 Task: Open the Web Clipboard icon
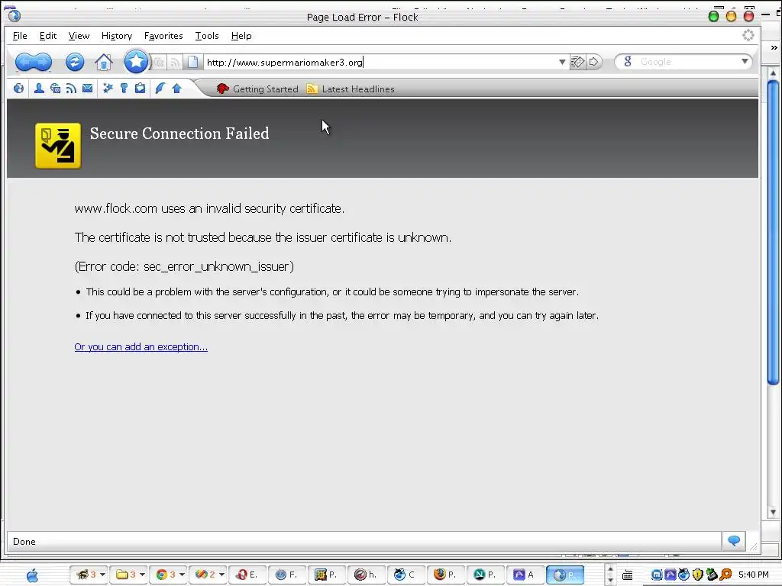(x=141, y=89)
